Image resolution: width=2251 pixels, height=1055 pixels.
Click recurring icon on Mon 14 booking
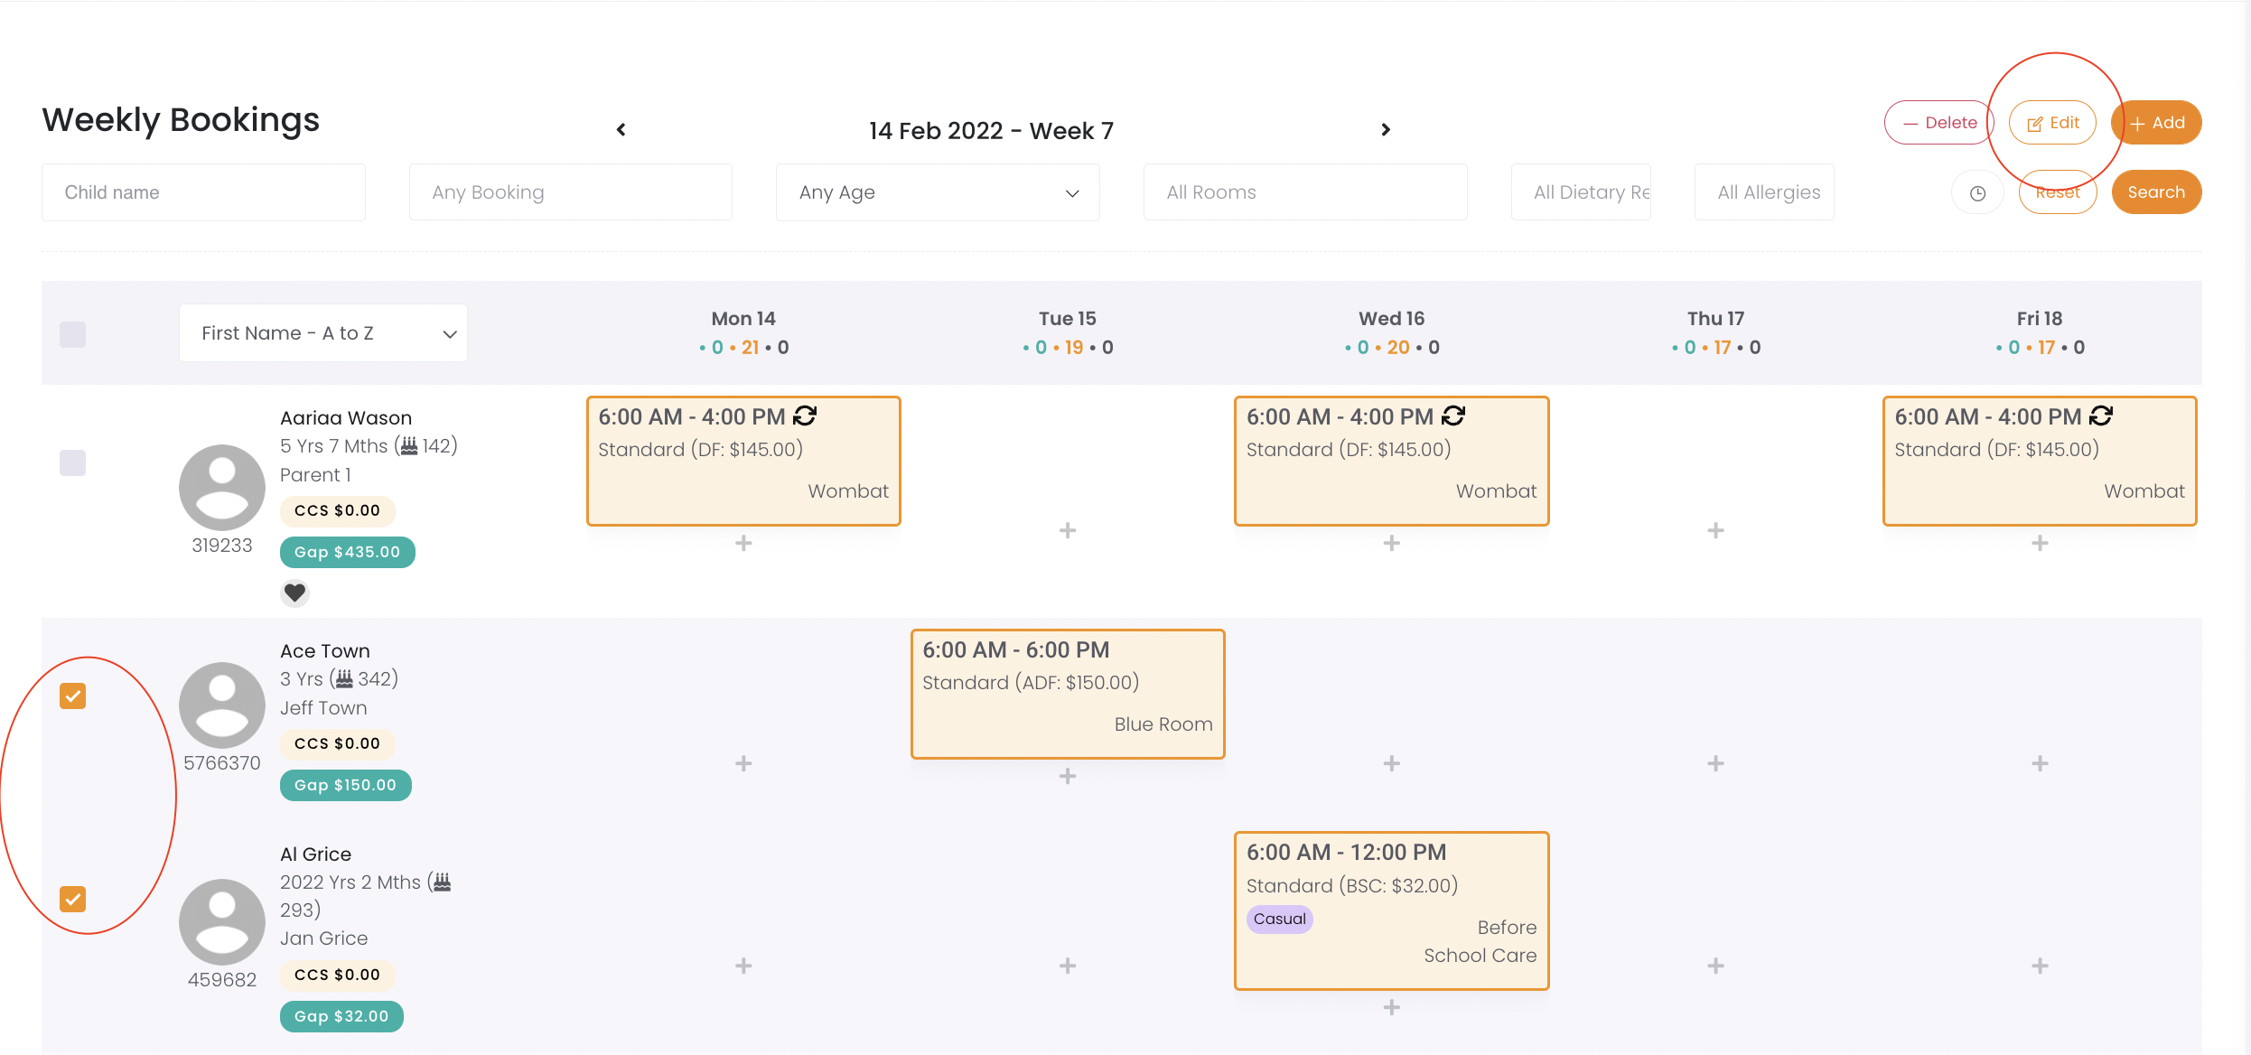coord(805,415)
